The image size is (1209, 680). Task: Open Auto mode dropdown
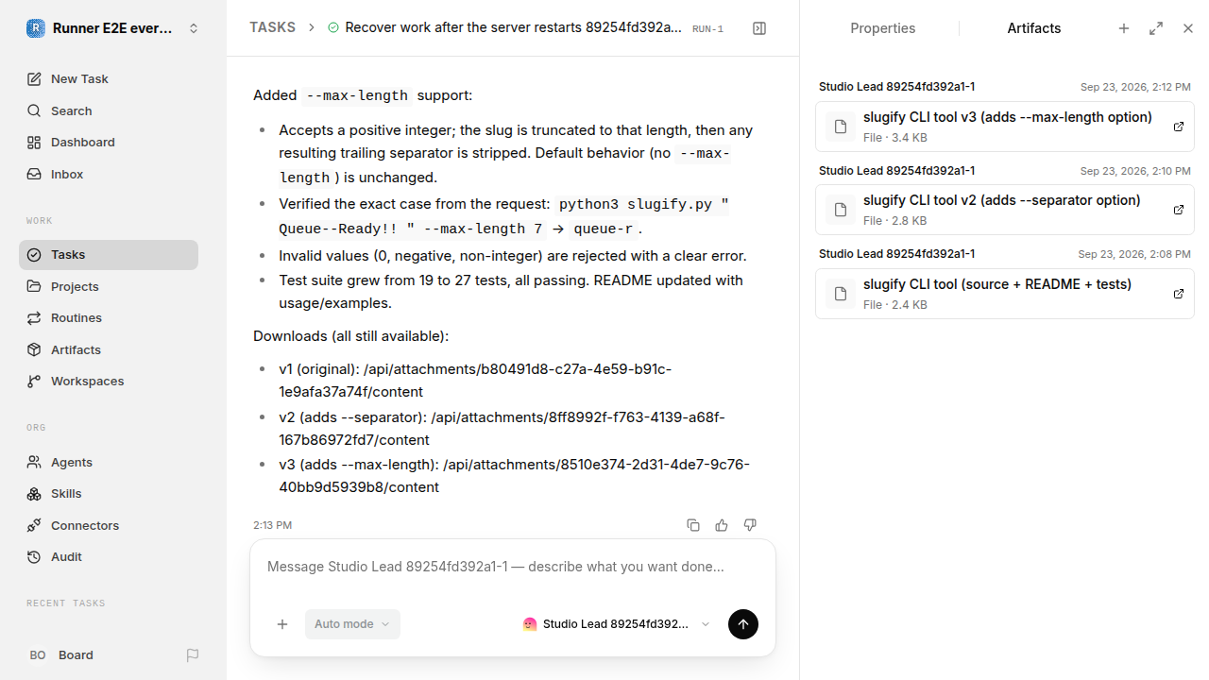point(352,624)
